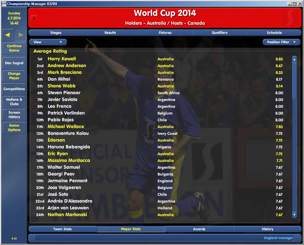Screen dimensions: 304x245
Task: Switch to the Qualifiers tab
Action: 219,33
